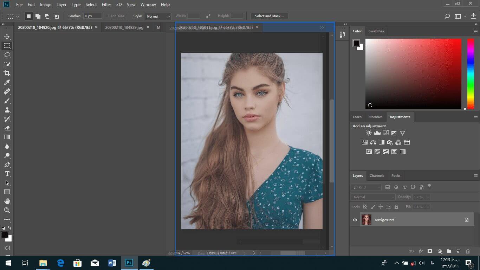This screenshot has height=270, width=480.
Task: Add a Levels adjustment
Action: pos(377,133)
